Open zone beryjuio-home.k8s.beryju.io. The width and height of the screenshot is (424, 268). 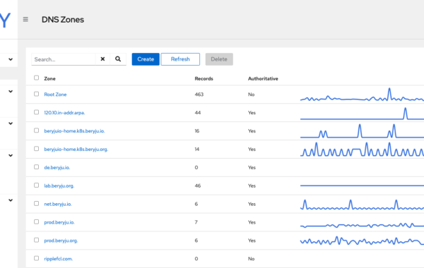[x=74, y=131]
